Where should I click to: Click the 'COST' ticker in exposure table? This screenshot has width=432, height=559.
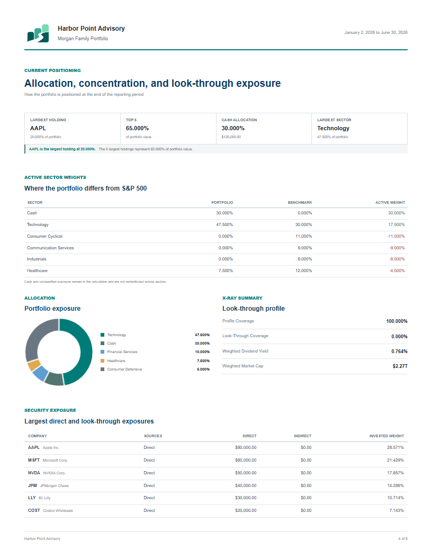[34, 510]
